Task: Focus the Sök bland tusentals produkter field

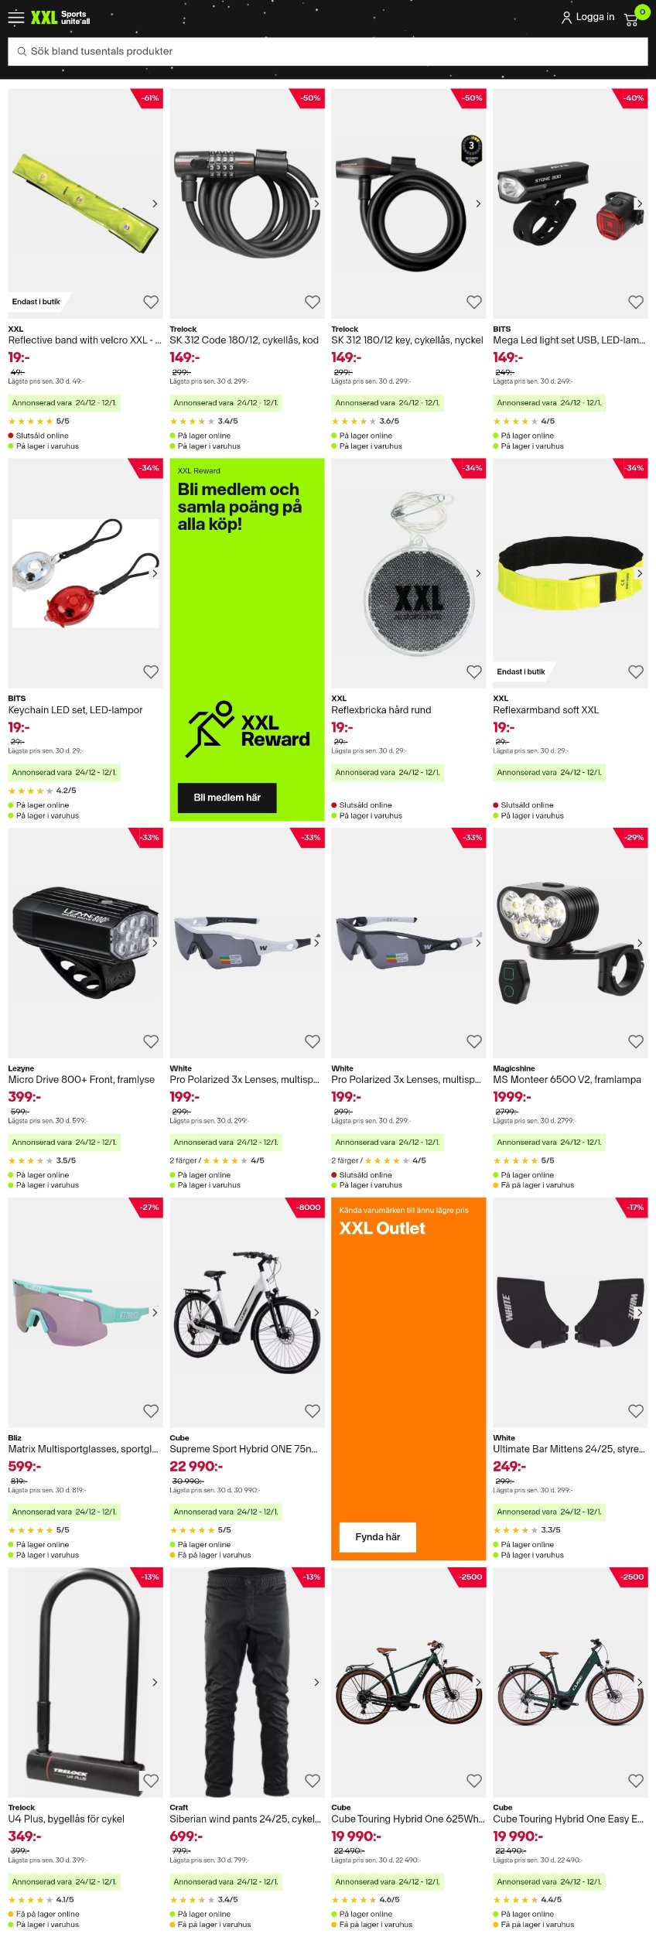Action: 328,51
